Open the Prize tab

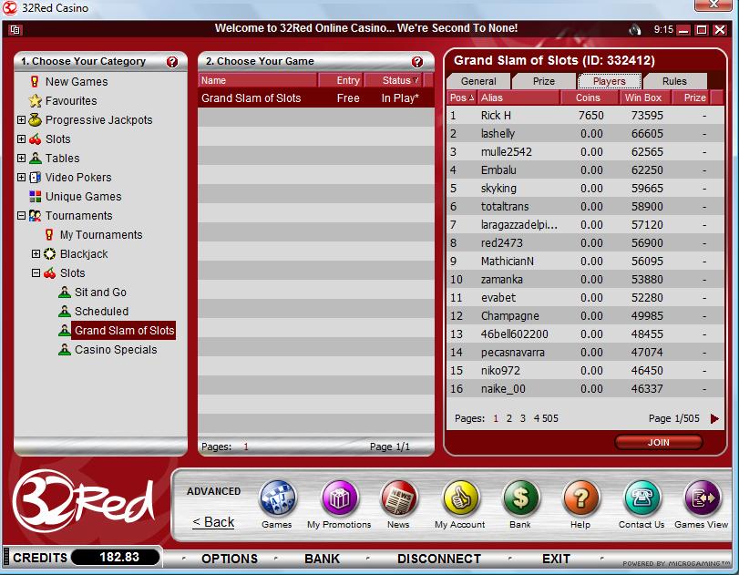click(544, 81)
